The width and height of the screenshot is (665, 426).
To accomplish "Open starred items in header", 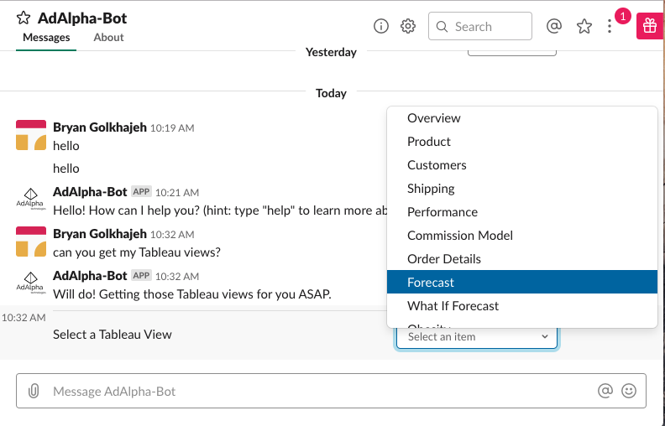I will [x=584, y=26].
